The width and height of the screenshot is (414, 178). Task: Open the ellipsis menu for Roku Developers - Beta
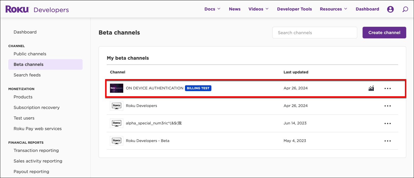(387, 141)
